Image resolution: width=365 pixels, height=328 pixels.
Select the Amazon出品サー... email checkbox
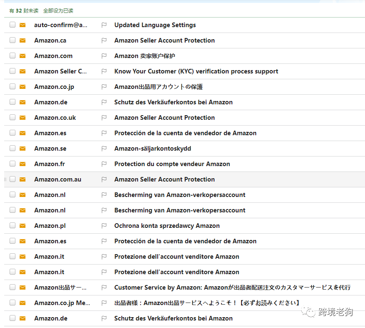click(13, 287)
